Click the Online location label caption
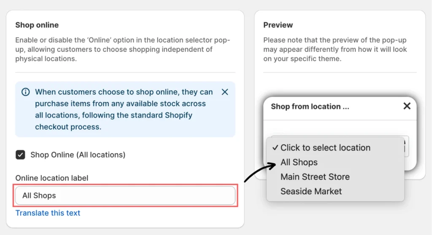Screen dimensions: 432x235 [52, 178]
